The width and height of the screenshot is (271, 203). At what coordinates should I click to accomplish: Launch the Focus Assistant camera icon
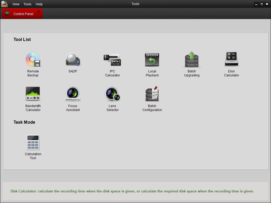(73, 94)
